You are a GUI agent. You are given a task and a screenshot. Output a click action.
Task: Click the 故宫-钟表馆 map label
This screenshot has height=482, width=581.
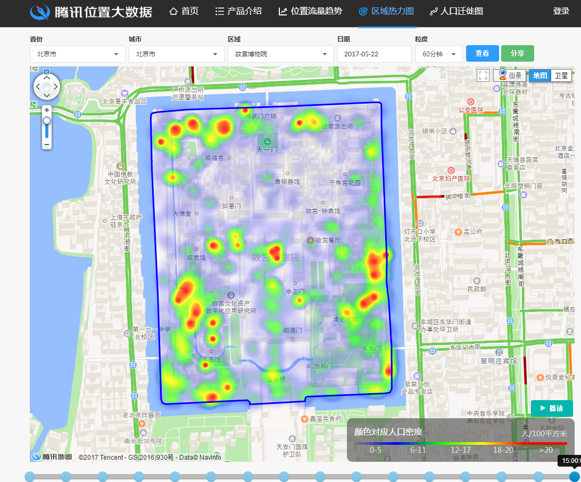click(323, 211)
